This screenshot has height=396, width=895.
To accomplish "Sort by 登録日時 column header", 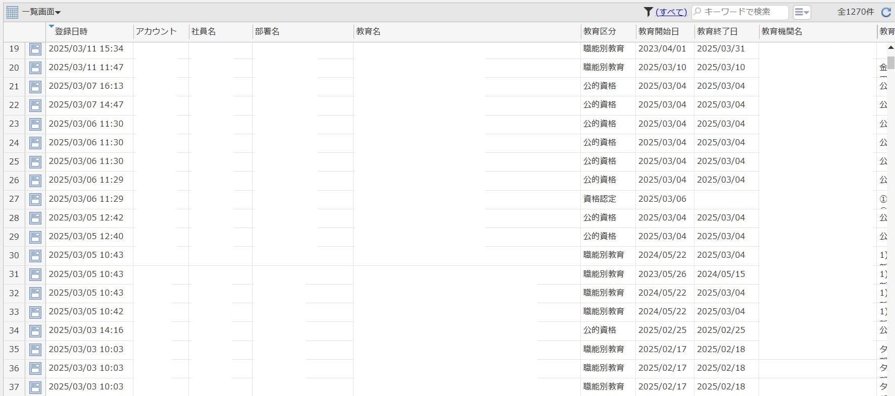I will 71,31.
